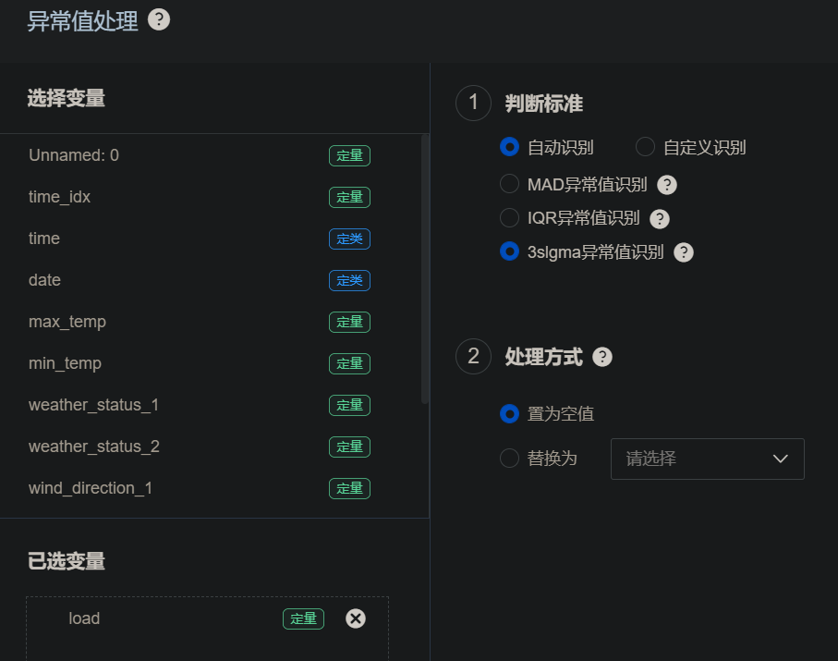Click help icon next to 异常值处理 title

159,19
